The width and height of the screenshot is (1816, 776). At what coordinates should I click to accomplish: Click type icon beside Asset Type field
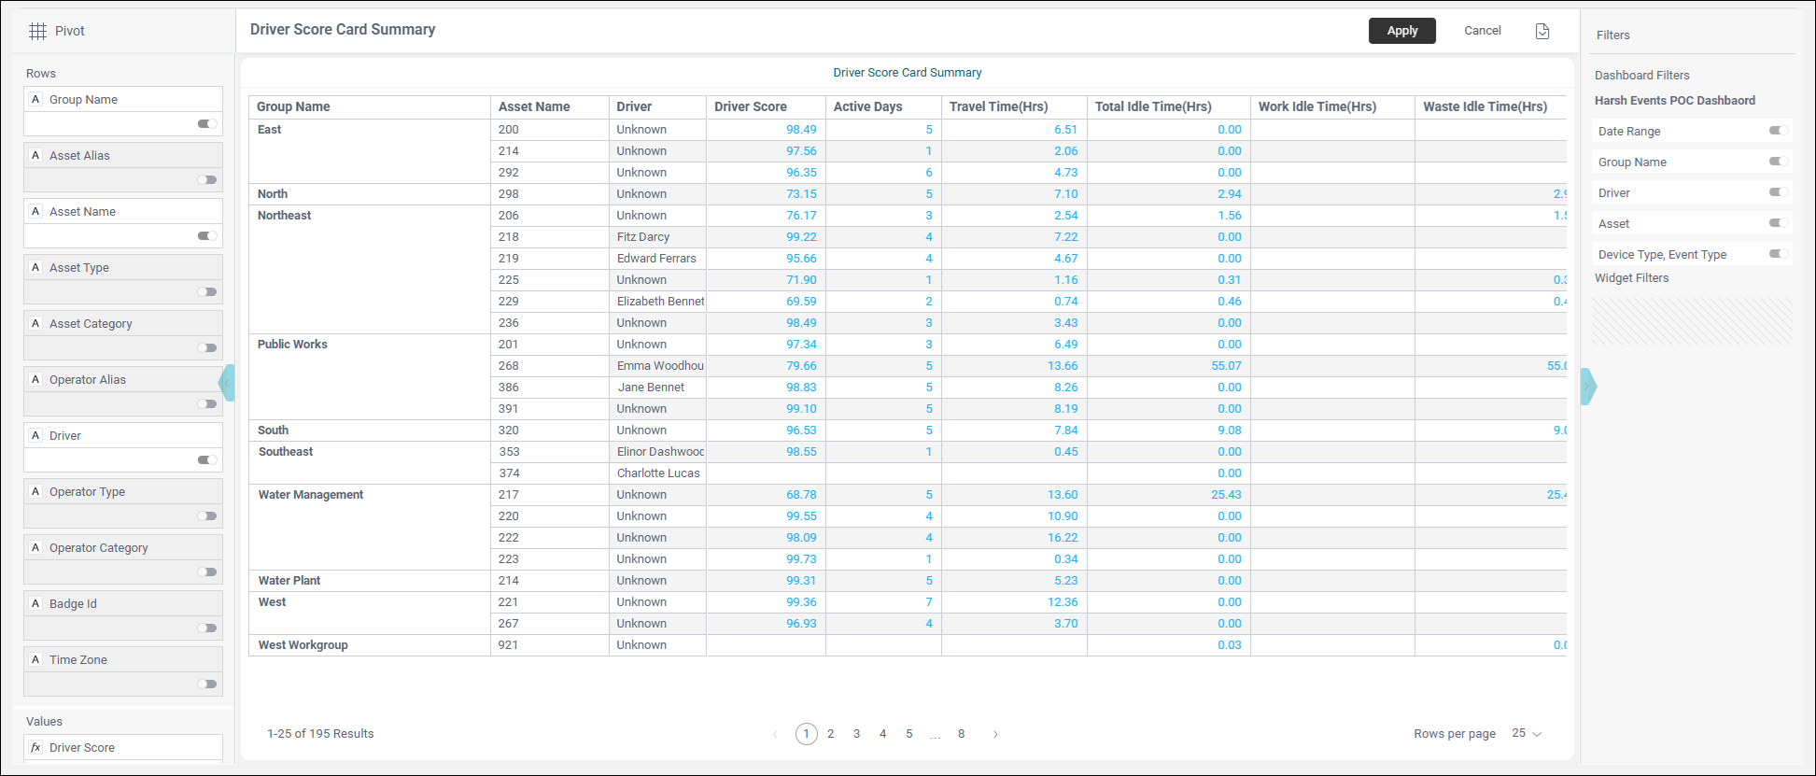(35, 267)
